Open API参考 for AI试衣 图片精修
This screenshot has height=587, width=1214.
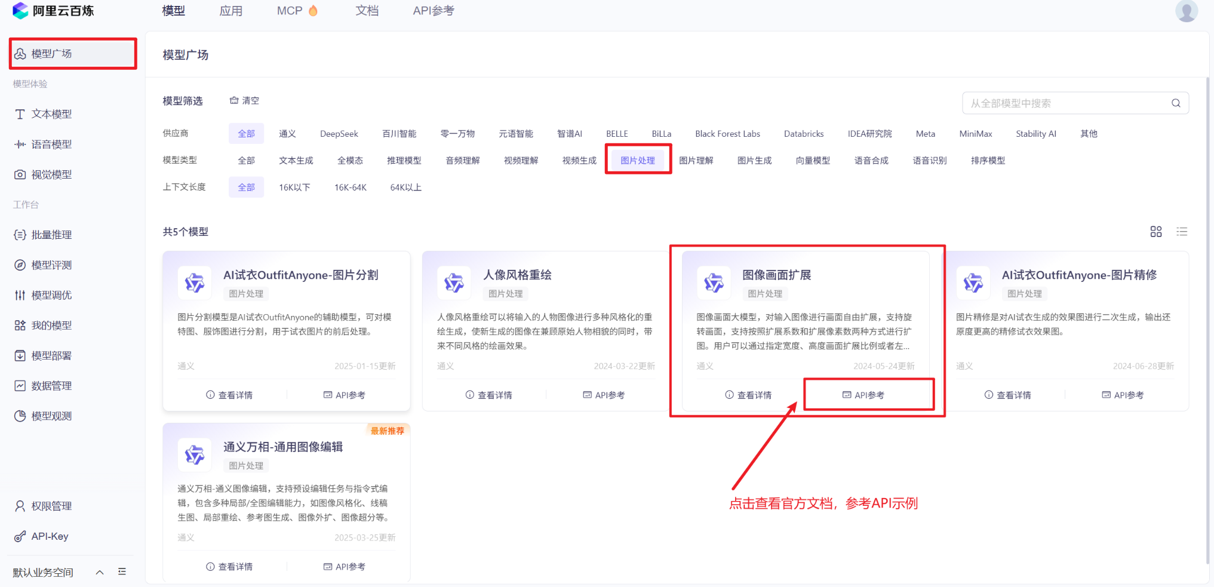point(1123,395)
